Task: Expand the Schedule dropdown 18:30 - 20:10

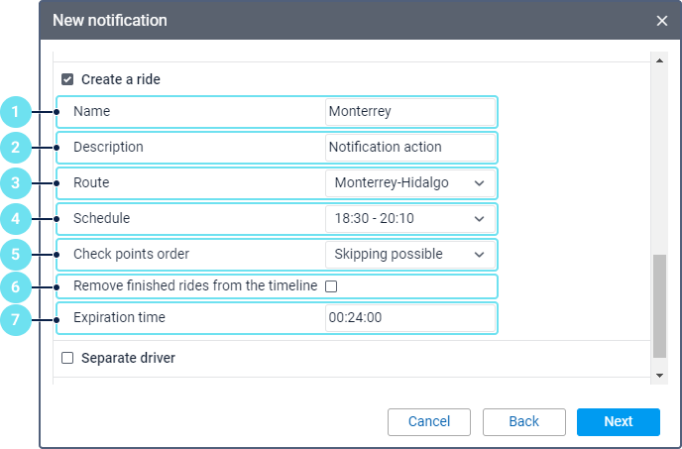Action: (409, 219)
